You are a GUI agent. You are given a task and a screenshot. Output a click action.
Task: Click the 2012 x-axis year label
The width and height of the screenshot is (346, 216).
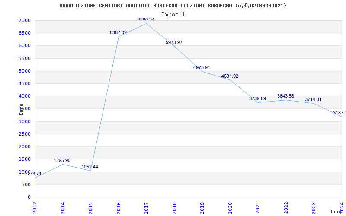click(x=35, y=208)
